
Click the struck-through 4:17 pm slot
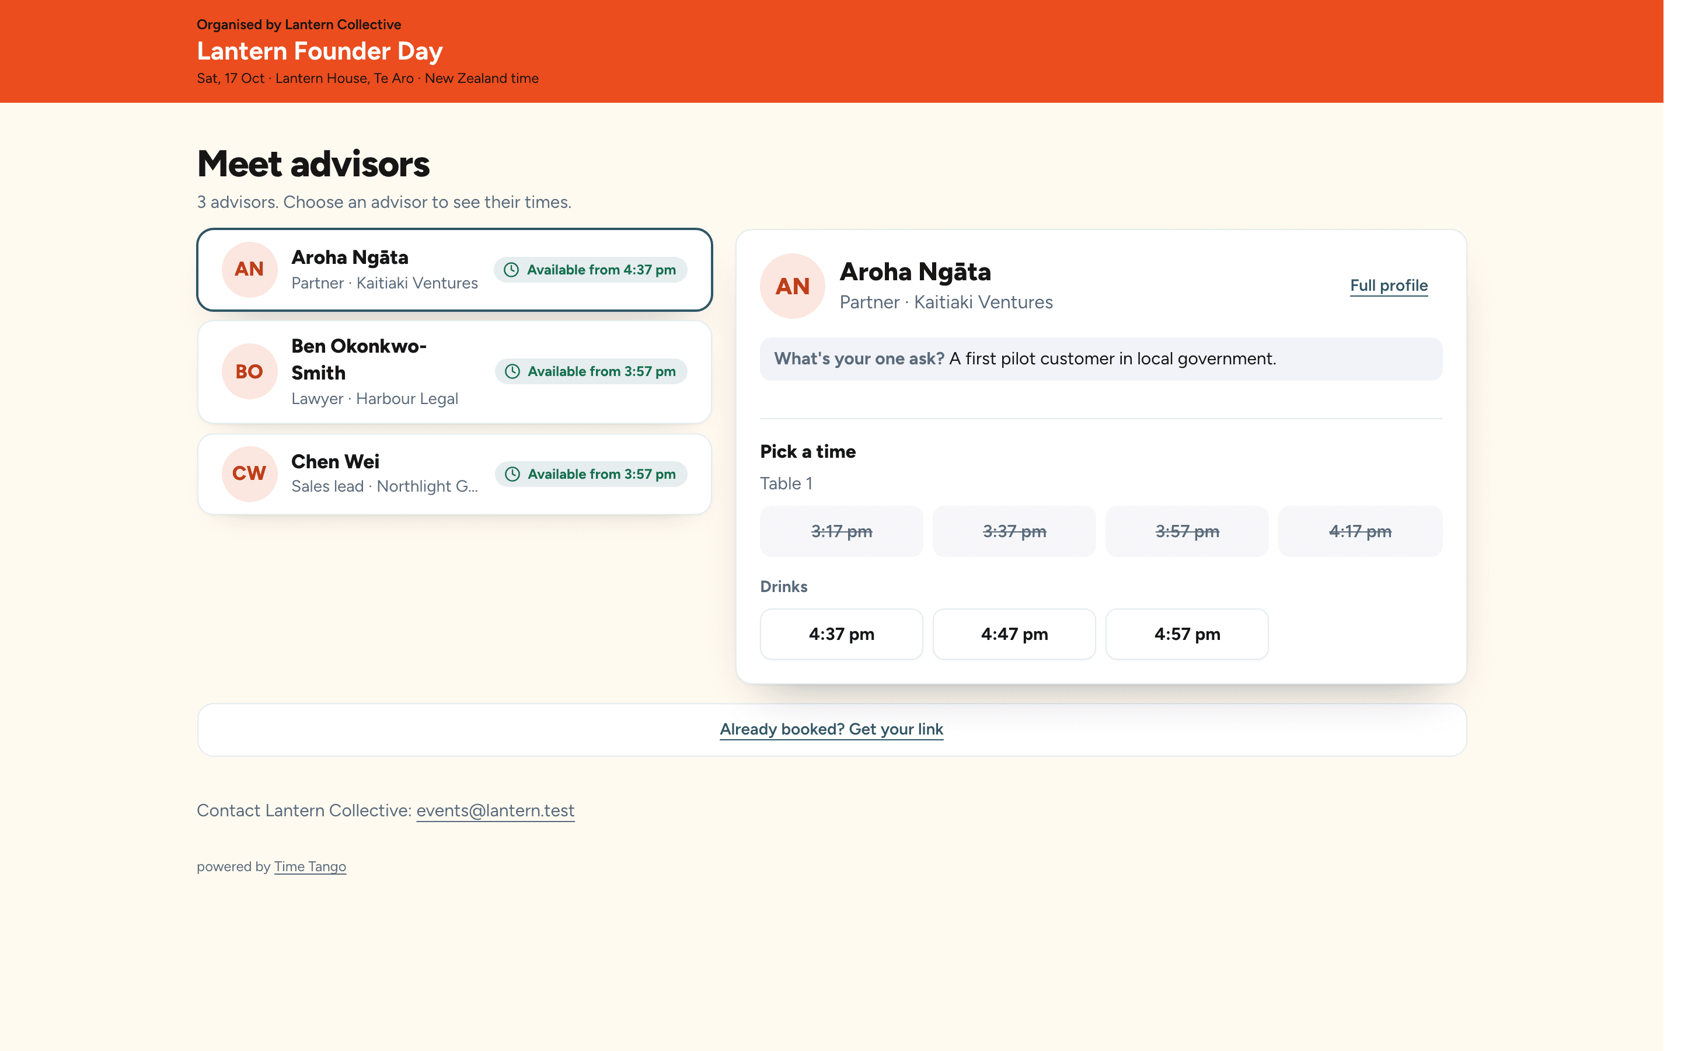1360,531
